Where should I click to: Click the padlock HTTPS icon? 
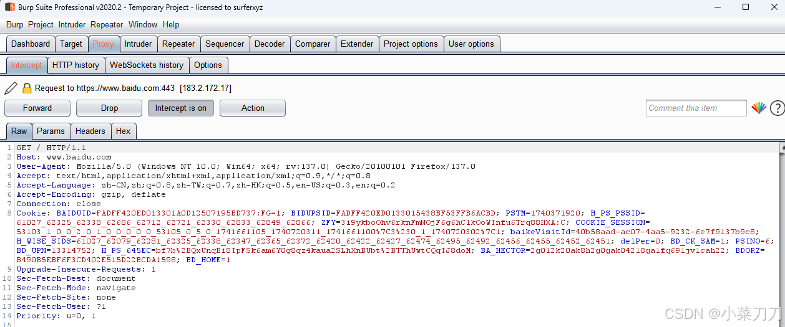(x=27, y=88)
